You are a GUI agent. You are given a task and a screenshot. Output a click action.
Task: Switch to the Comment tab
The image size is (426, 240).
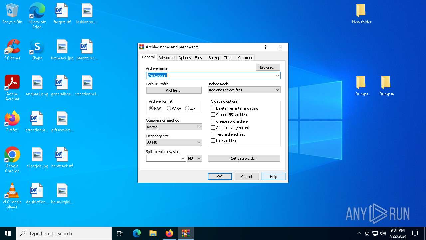click(x=245, y=58)
